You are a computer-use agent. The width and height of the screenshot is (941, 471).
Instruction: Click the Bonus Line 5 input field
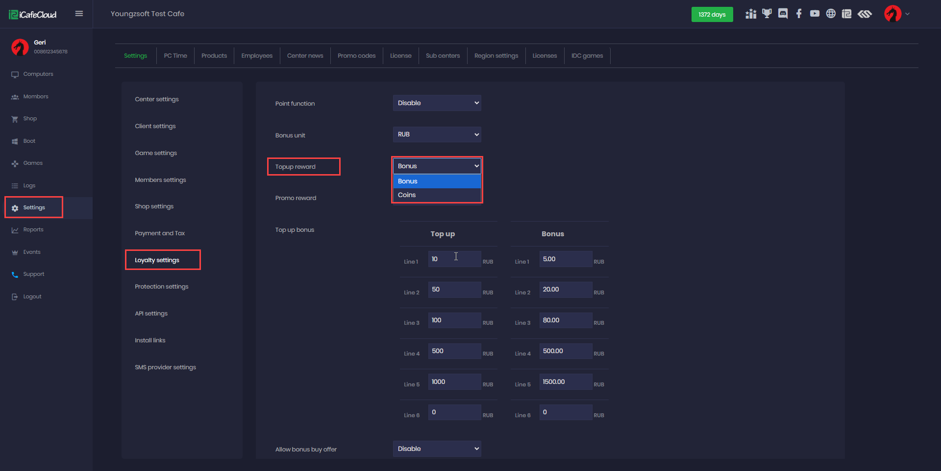tap(565, 382)
